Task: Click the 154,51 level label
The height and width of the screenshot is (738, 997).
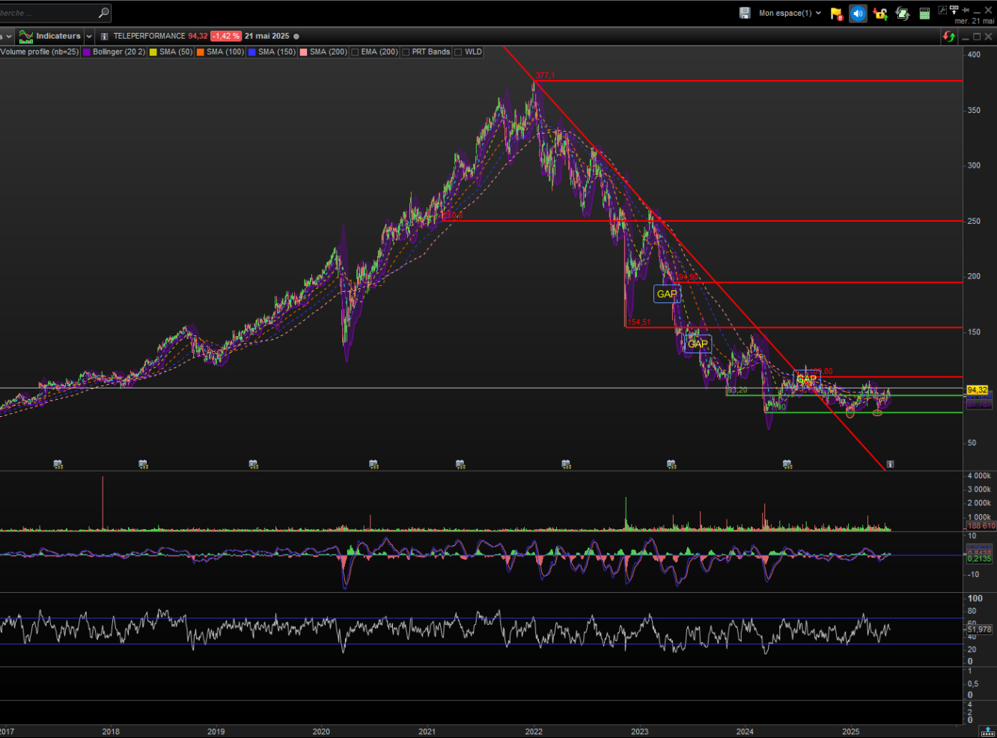Action: (x=639, y=323)
